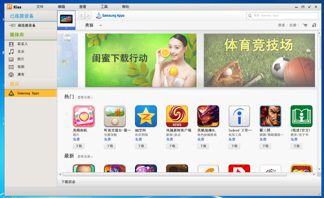Click the horizontal scrollbar right arrow
The height and width of the screenshot is (198, 324).
pyautogui.click(x=314, y=175)
